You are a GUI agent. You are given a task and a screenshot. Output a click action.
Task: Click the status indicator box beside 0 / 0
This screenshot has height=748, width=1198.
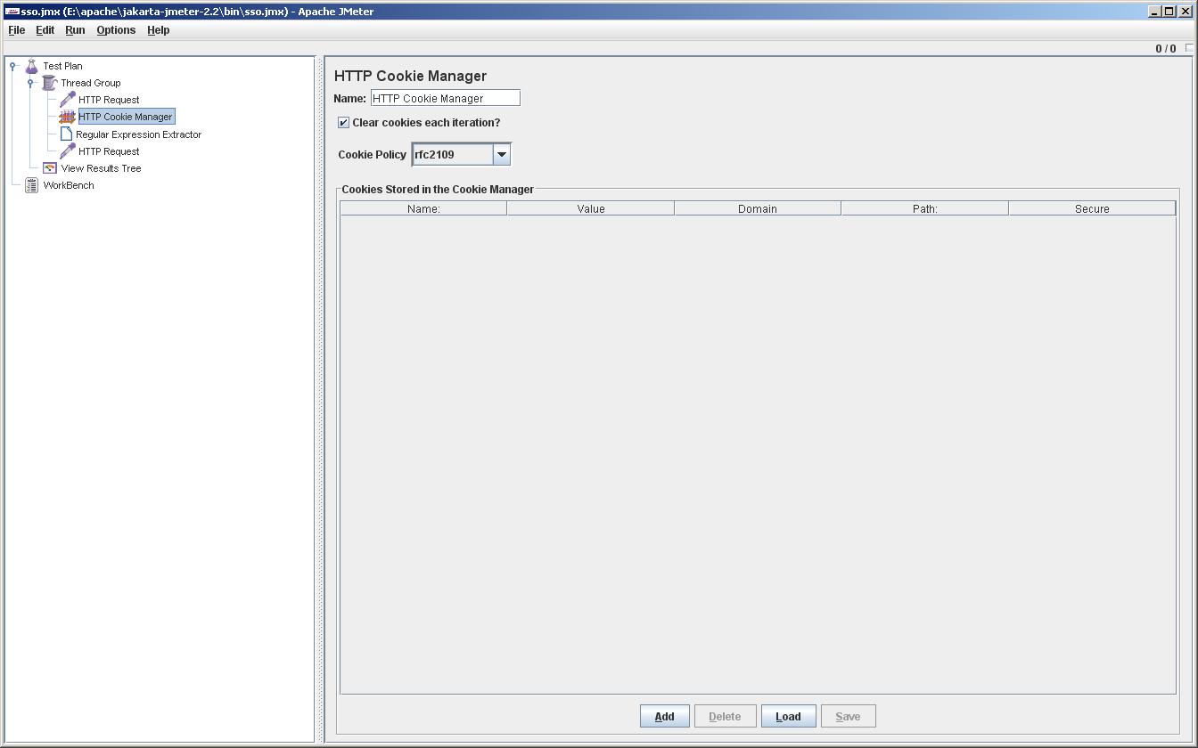pos(1189,48)
